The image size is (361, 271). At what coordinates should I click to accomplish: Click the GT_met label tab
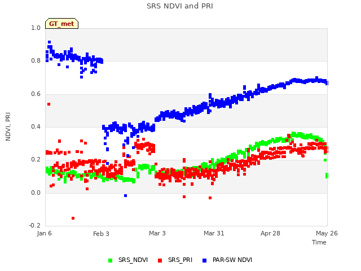tap(61, 24)
